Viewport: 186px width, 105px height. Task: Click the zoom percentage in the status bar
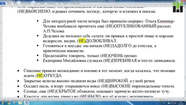click(171, 100)
